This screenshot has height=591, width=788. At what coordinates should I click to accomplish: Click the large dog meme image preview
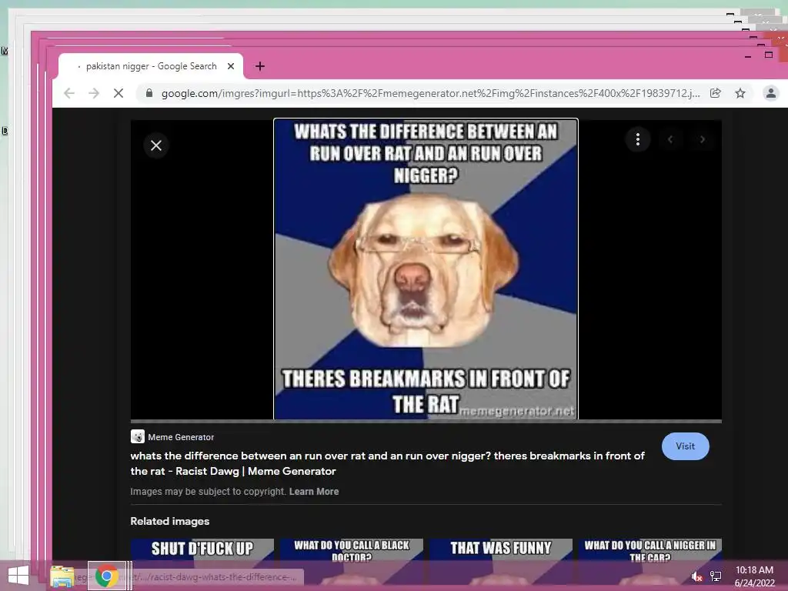[x=426, y=269]
